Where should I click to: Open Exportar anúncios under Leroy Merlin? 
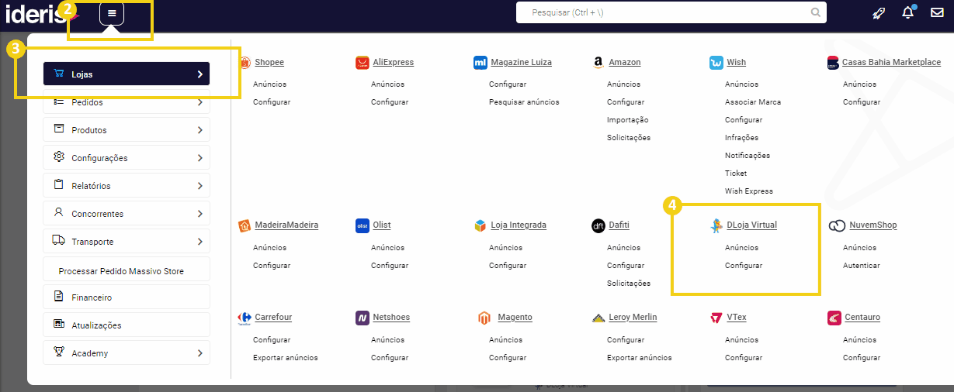click(x=640, y=358)
